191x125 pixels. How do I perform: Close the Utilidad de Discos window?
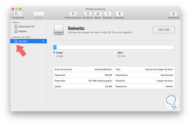point(13,9)
